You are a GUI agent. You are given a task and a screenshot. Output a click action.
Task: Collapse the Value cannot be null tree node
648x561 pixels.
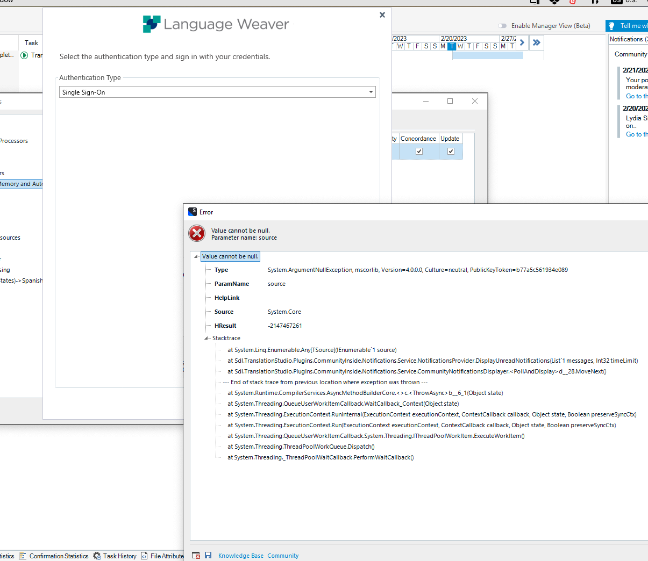(x=196, y=257)
